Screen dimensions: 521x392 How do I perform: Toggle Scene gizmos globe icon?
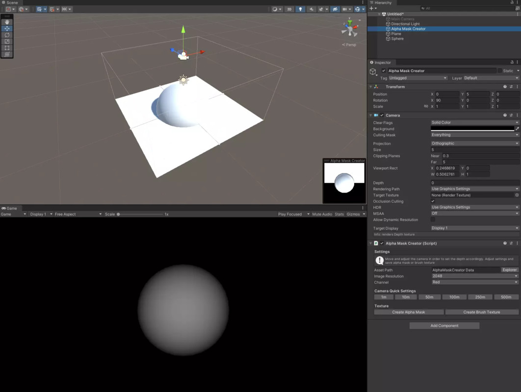(x=358, y=9)
